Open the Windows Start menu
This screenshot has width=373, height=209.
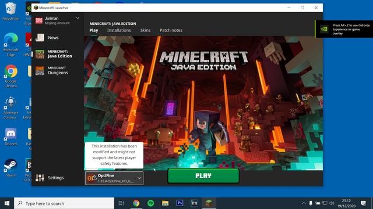click(x=7, y=203)
